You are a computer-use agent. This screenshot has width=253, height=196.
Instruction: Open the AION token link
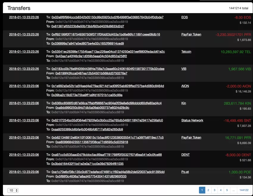click(x=185, y=86)
